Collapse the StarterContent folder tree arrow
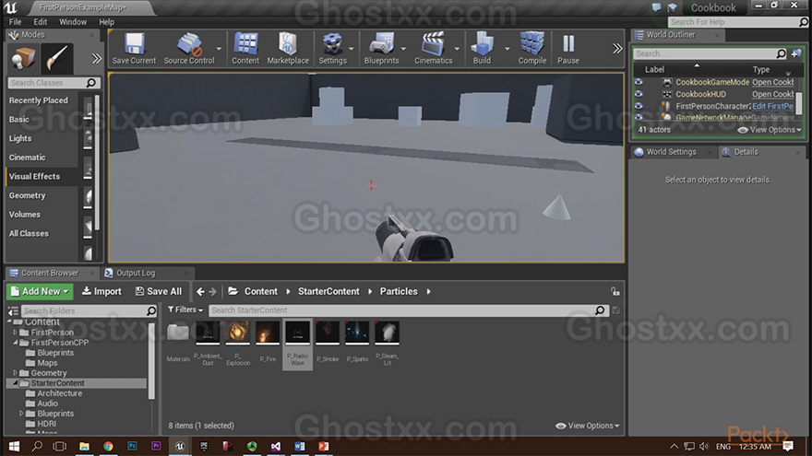This screenshot has height=456, width=812. click(15, 382)
